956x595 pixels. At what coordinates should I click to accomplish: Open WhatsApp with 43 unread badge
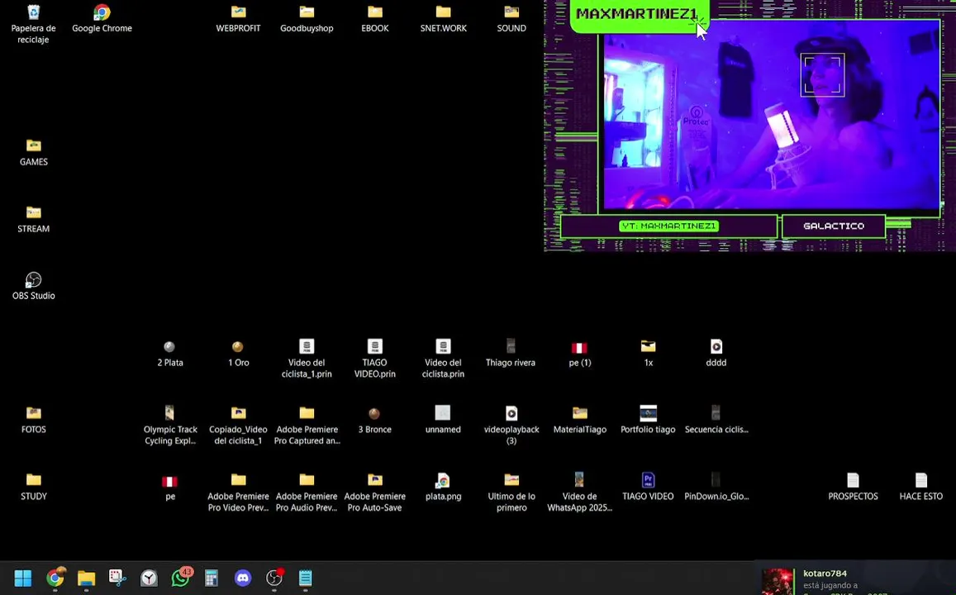180,578
